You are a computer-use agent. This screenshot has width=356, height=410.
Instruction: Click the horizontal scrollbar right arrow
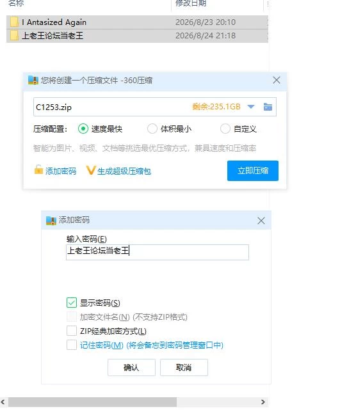pyautogui.click(x=263, y=402)
